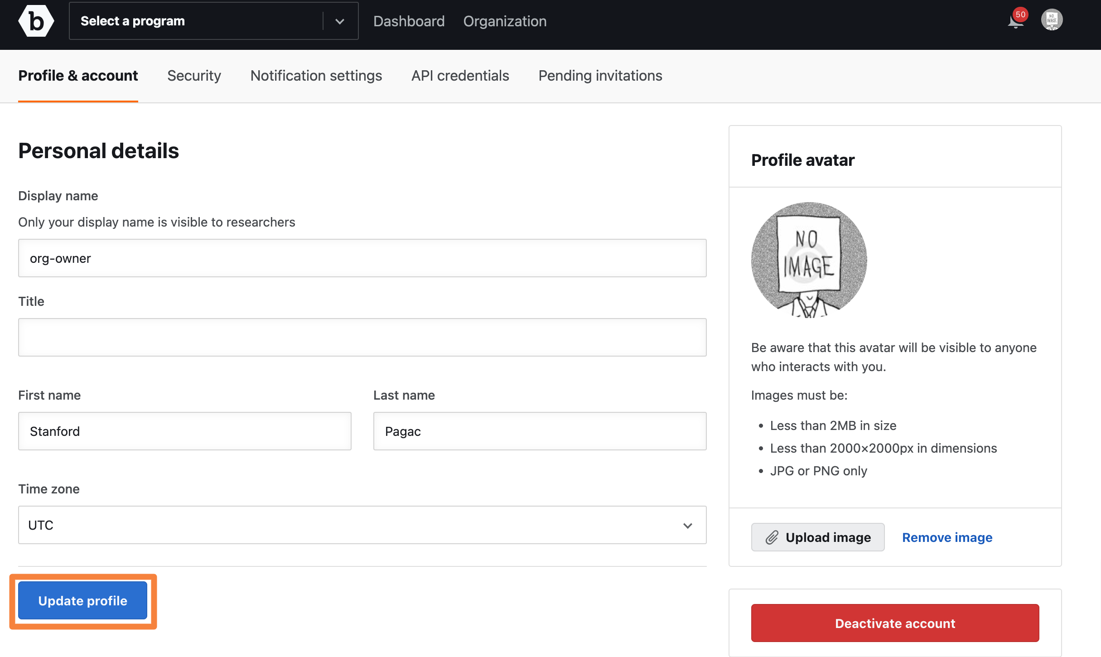The image size is (1101, 657).
Task: Click the Update profile button
Action: [x=82, y=601]
